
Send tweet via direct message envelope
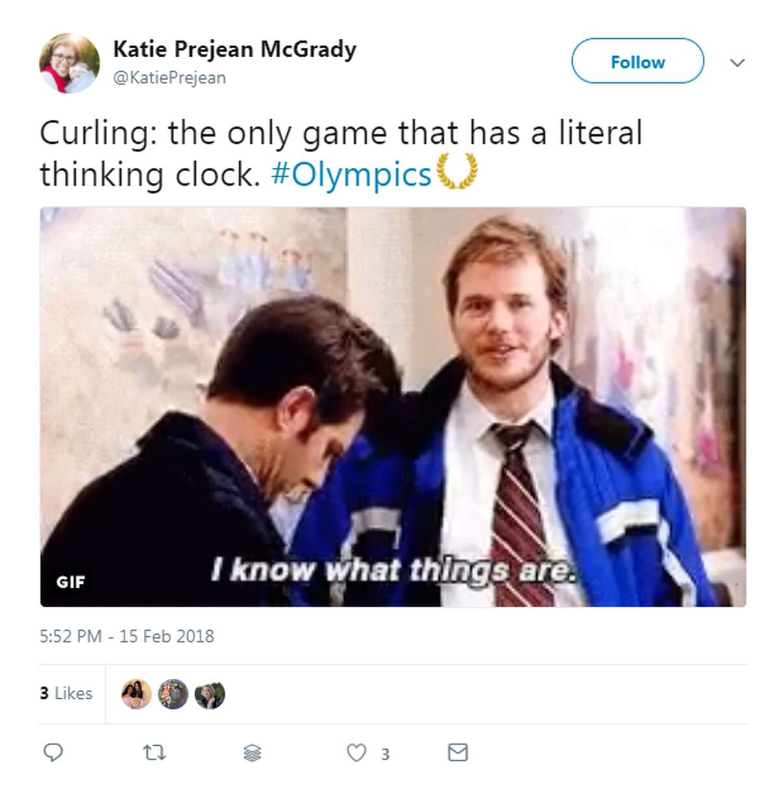[x=458, y=753]
